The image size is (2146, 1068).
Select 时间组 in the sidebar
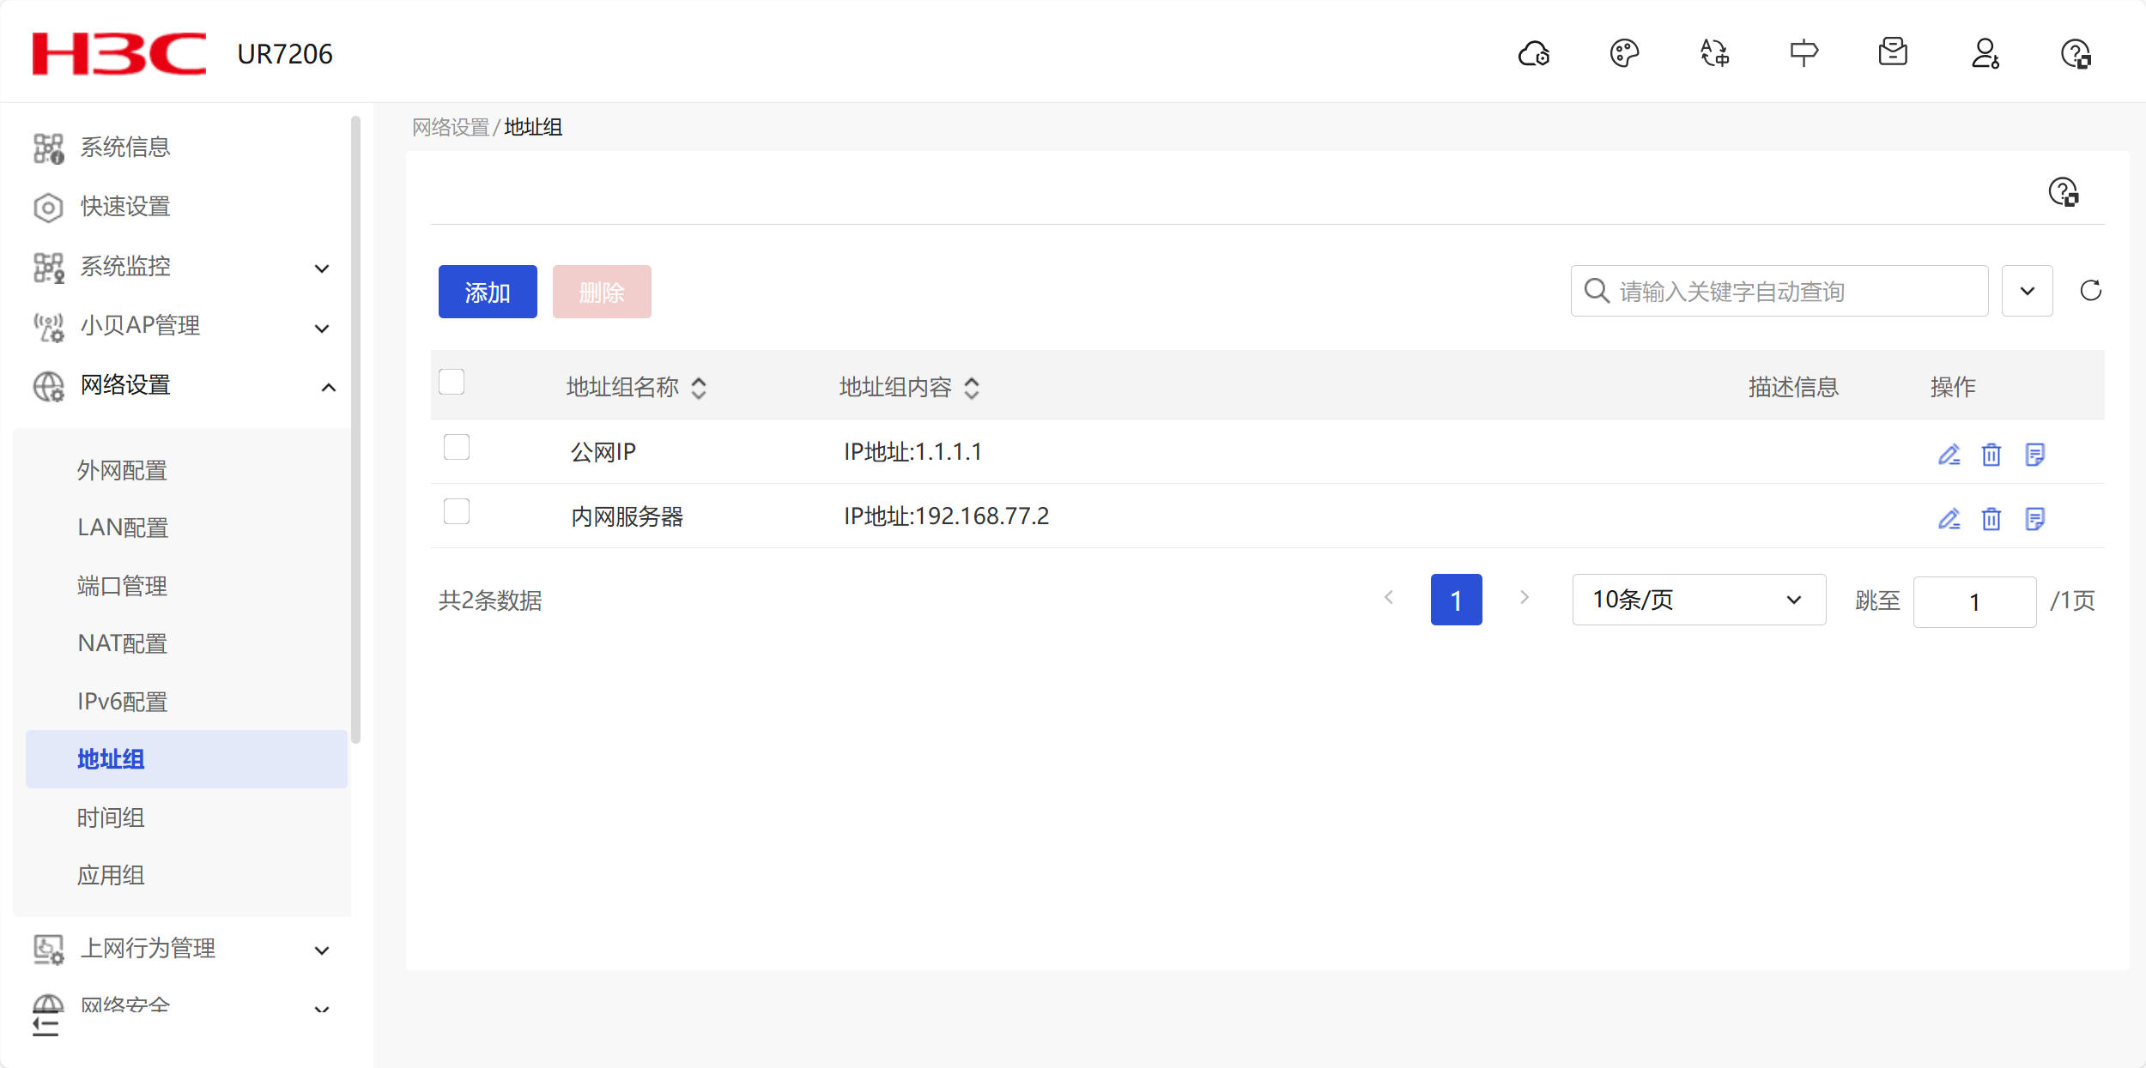(111, 818)
